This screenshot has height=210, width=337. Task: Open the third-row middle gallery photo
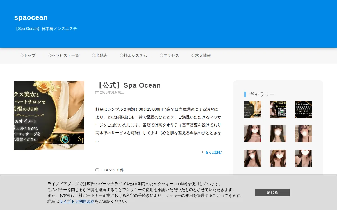[x=278, y=158]
